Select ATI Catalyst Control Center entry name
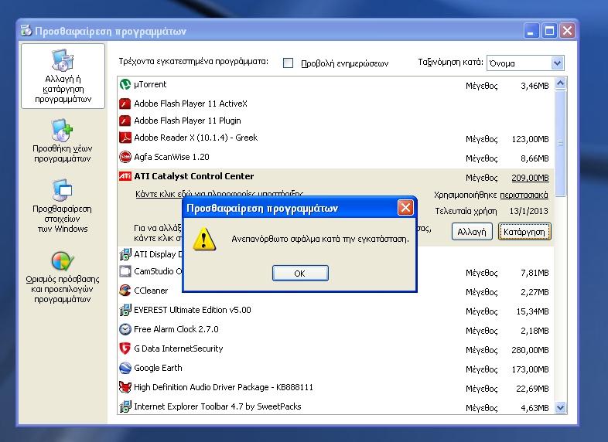Image resolution: width=608 pixels, height=442 pixels. point(194,176)
